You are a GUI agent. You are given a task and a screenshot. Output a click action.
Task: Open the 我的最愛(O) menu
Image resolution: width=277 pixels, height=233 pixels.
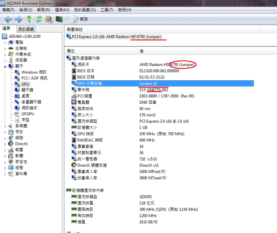[85, 10]
